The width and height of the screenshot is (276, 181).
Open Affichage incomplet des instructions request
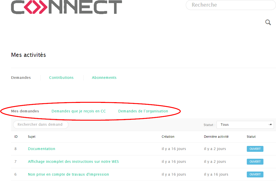pos(73,162)
